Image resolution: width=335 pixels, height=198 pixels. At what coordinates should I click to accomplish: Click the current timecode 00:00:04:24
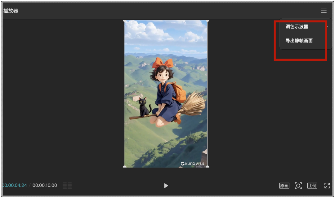15,185
